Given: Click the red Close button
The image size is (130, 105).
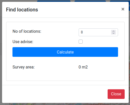Looking at the screenshot, I should [116, 94].
